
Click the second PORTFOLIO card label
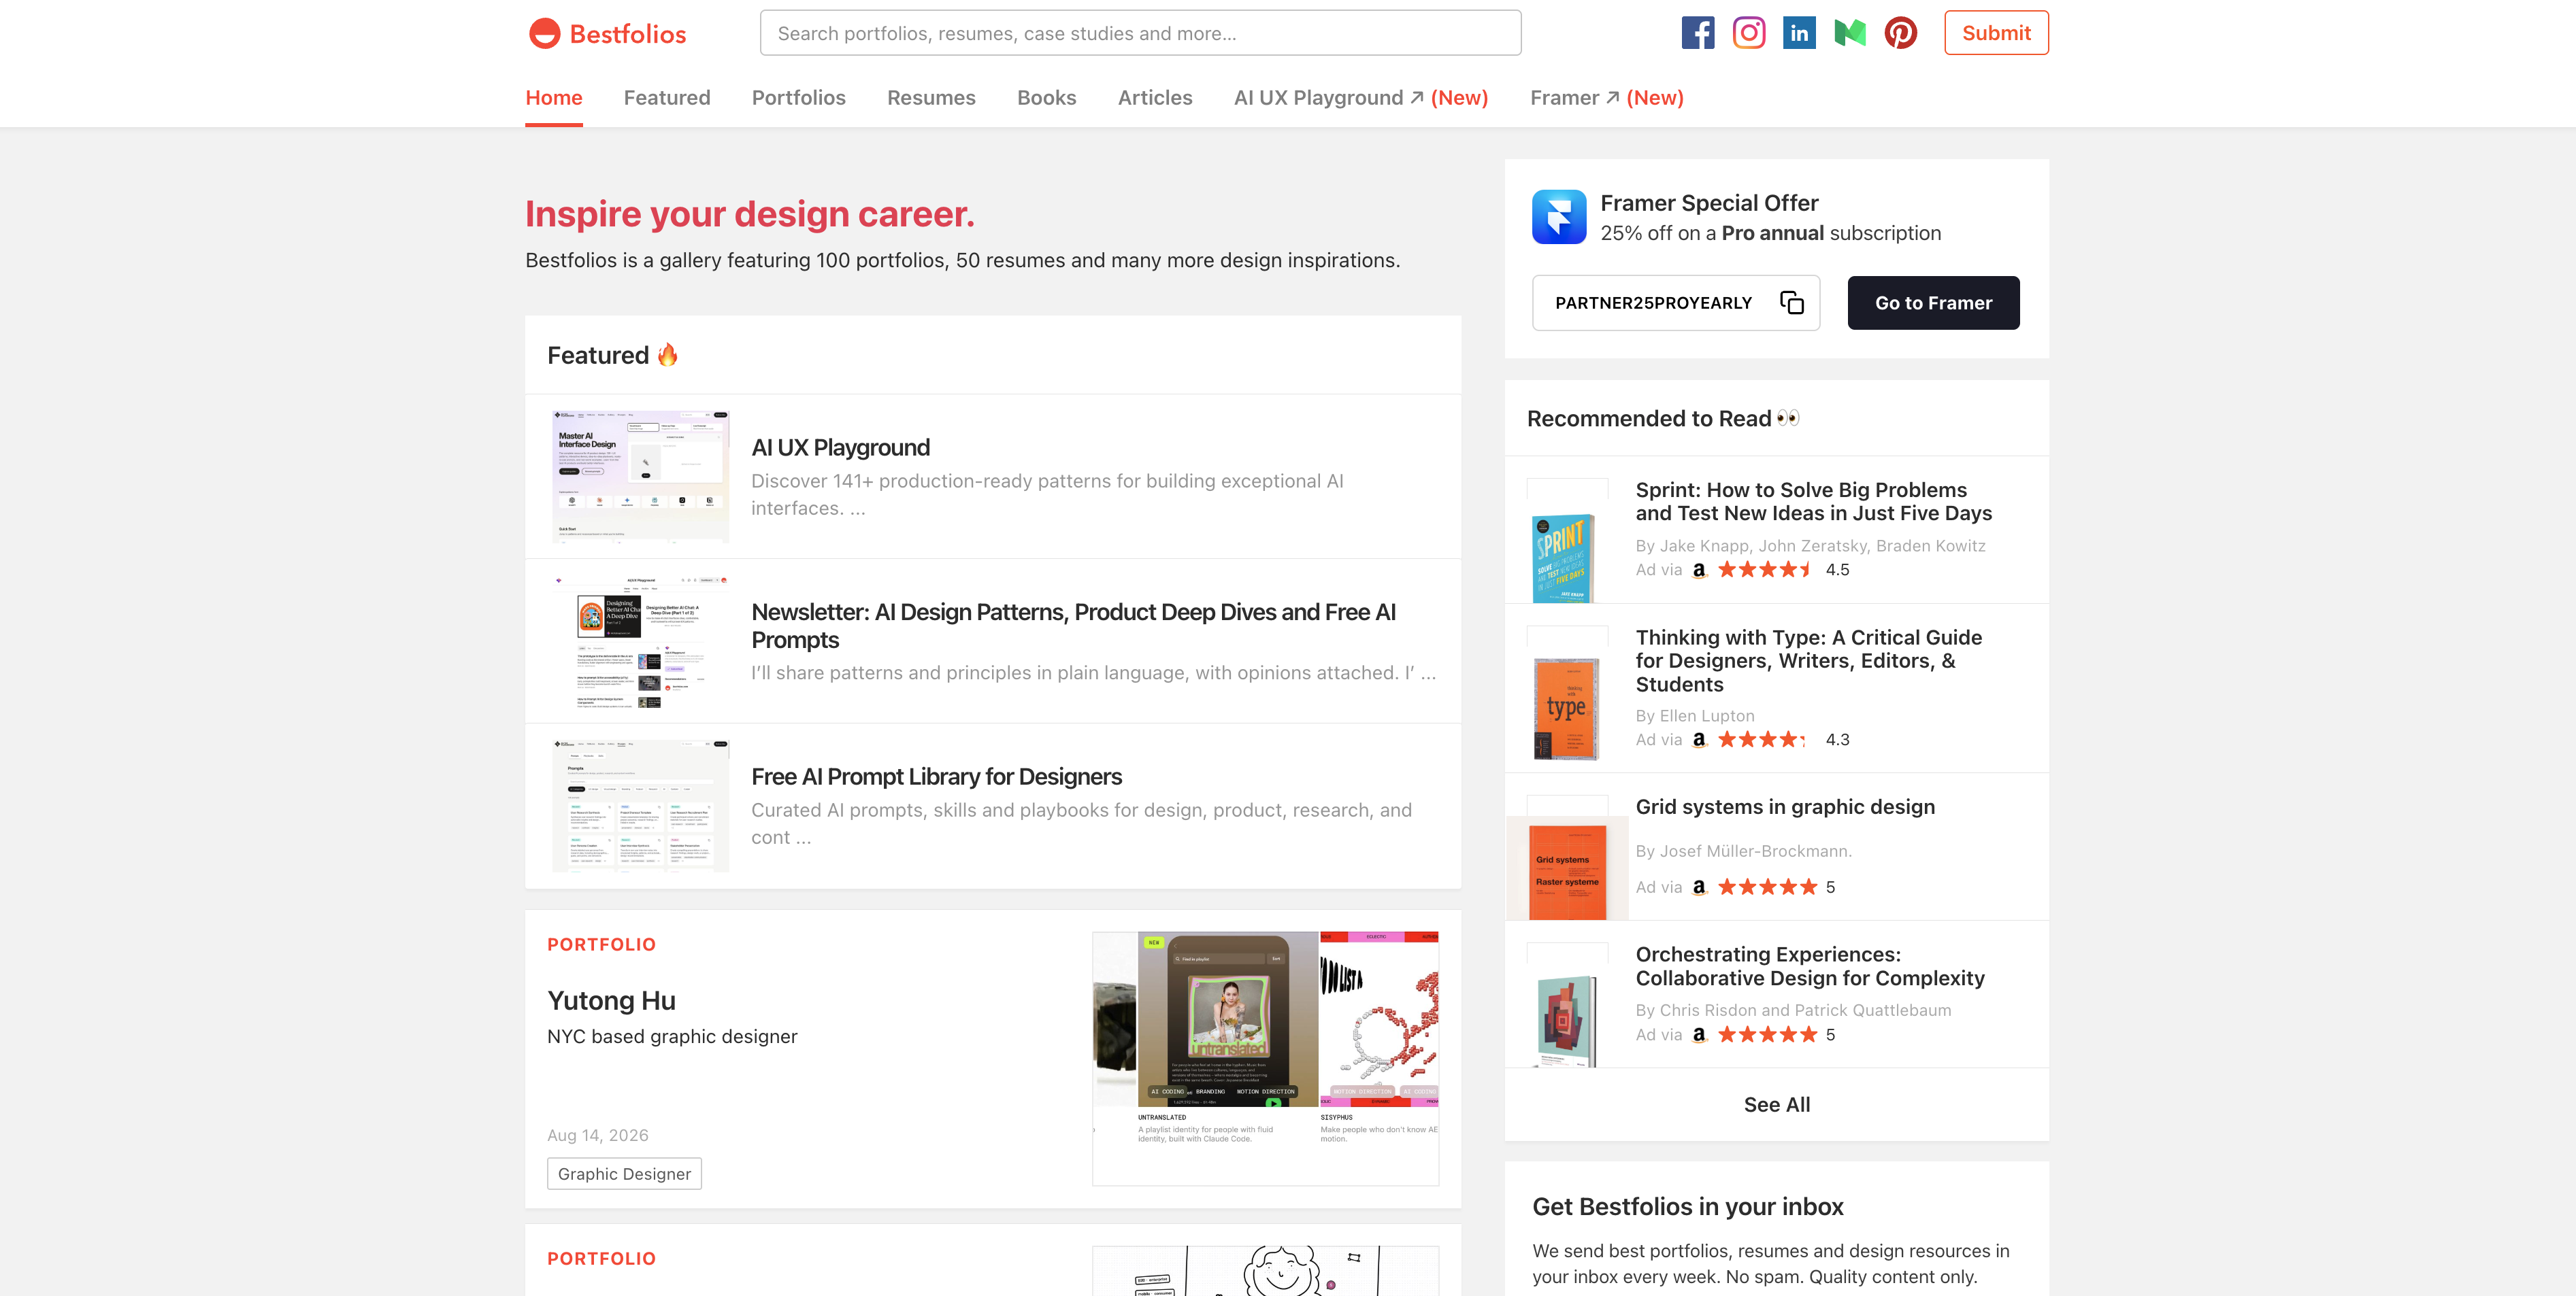coord(601,1259)
